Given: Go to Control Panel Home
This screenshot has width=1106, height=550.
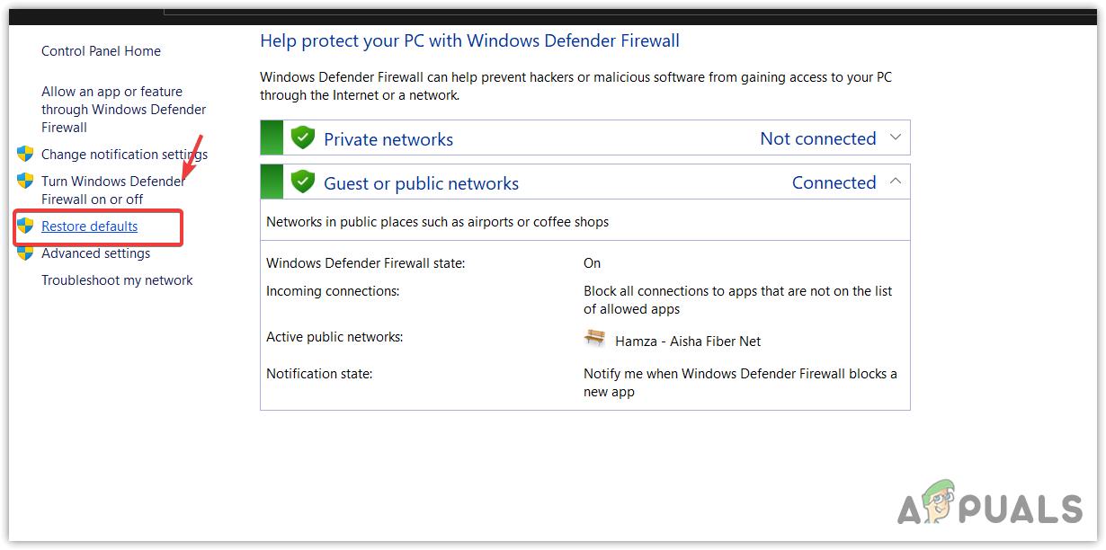Looking at the screenshot, I should click(x=101, y=51).
